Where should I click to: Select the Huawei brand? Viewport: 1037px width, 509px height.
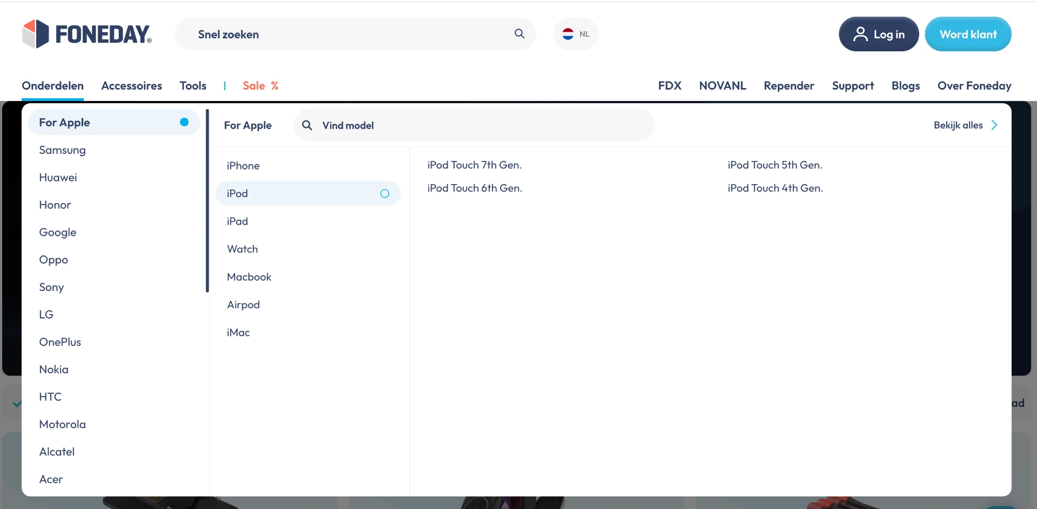[x=58, y=178]
